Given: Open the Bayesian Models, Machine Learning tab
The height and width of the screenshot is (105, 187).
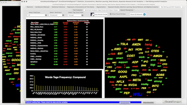Looking at the screenshot, I should click(x=133, y=7).
